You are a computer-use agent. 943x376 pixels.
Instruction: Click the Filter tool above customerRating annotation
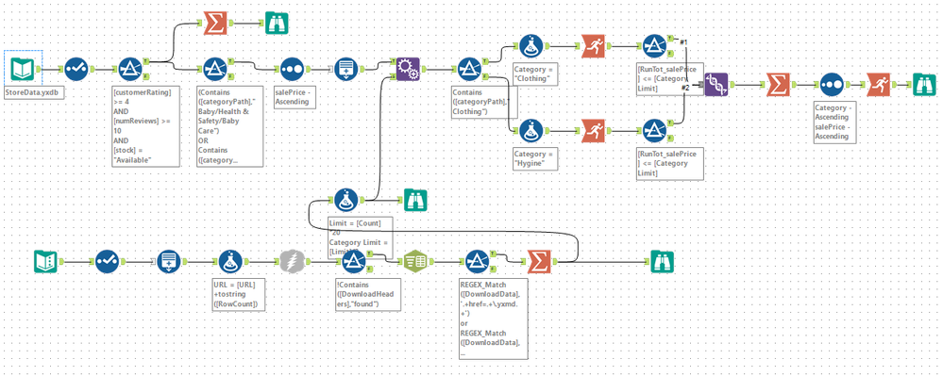click(130, 69)
